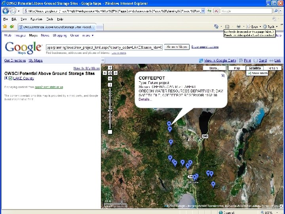285x214 pixels.
Task: Open recent pages dropdown beside Forward button
Action: point(19,11)
